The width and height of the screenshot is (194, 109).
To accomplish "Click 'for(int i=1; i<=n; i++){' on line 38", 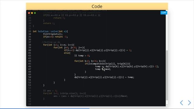I will [x=59, y=45].
